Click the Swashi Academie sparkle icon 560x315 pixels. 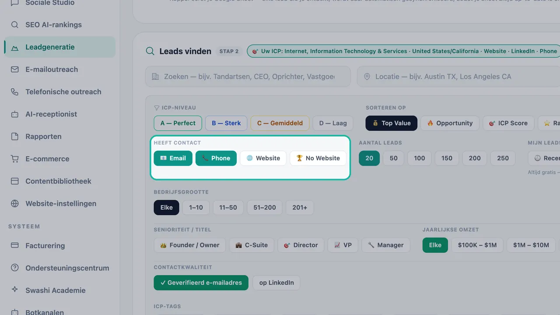coord(15,290)
